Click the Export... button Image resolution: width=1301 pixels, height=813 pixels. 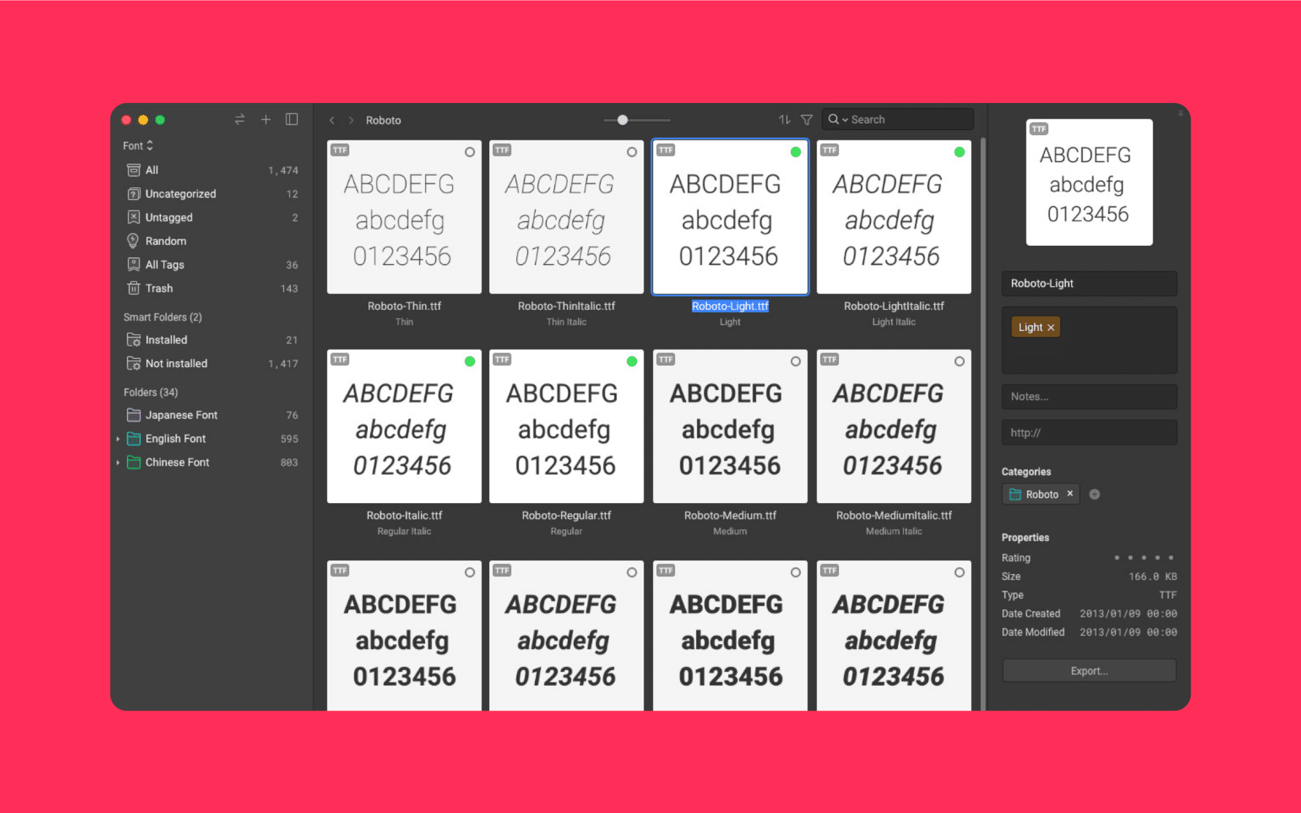coord(1089,671)
